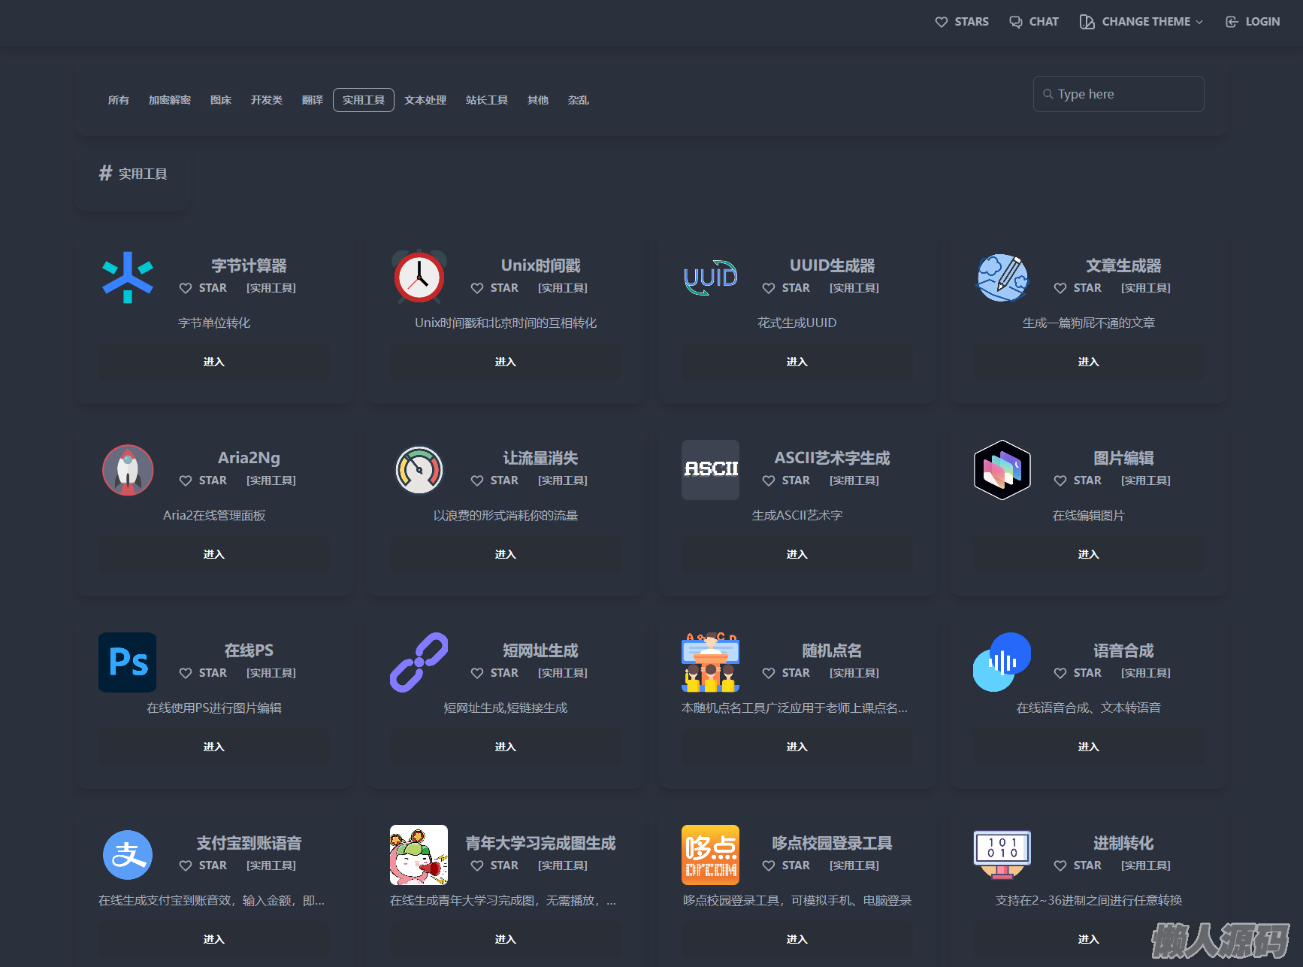Click the [实用工具] tag on 语音合成 card
The width and height of the screenshot is (1303, 967).
click(x=1146, y=673)
